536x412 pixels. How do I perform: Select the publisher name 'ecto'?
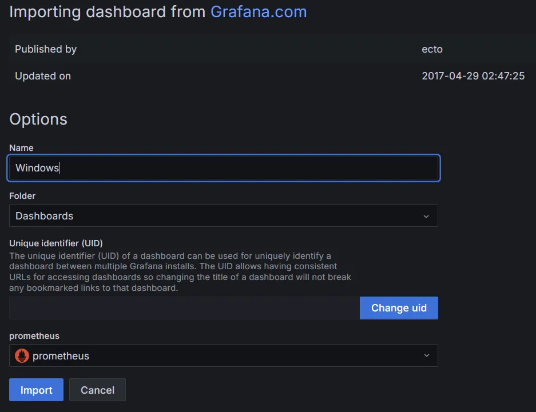coord(432,49)
